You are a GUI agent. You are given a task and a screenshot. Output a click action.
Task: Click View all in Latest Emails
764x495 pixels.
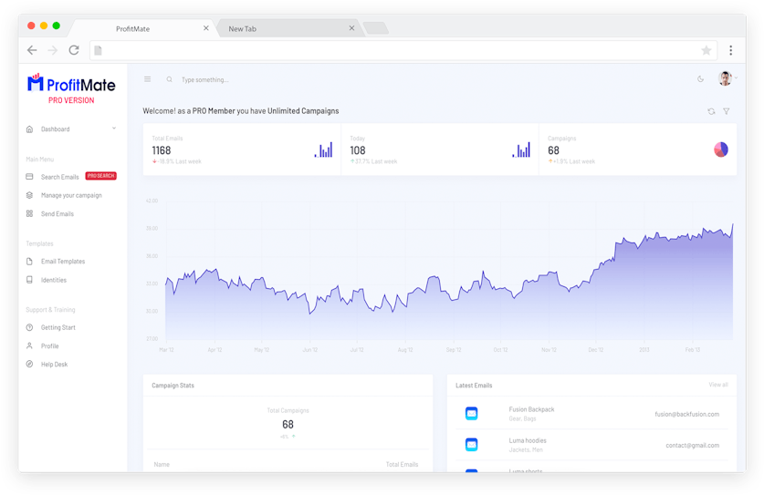click(x=718, y=385)
